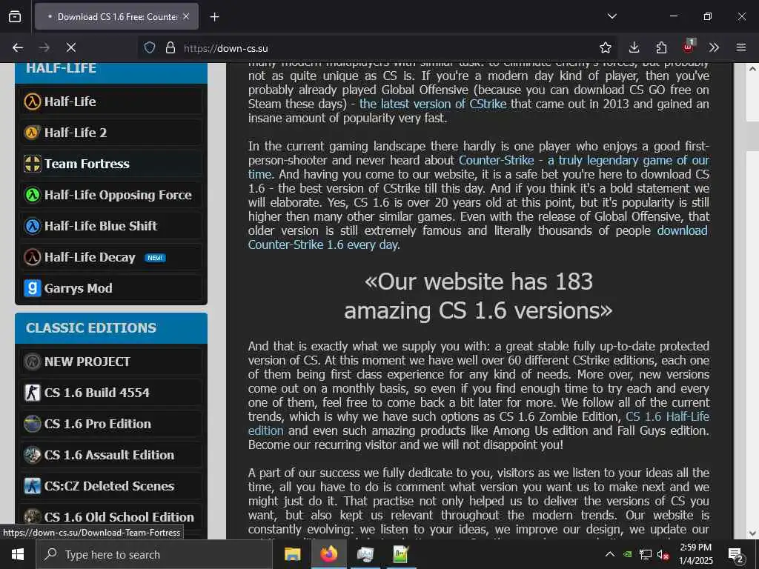Open the Half-Life 2 sidebar link
Screen dimensions: 759x569
click(x=111, y=133)
